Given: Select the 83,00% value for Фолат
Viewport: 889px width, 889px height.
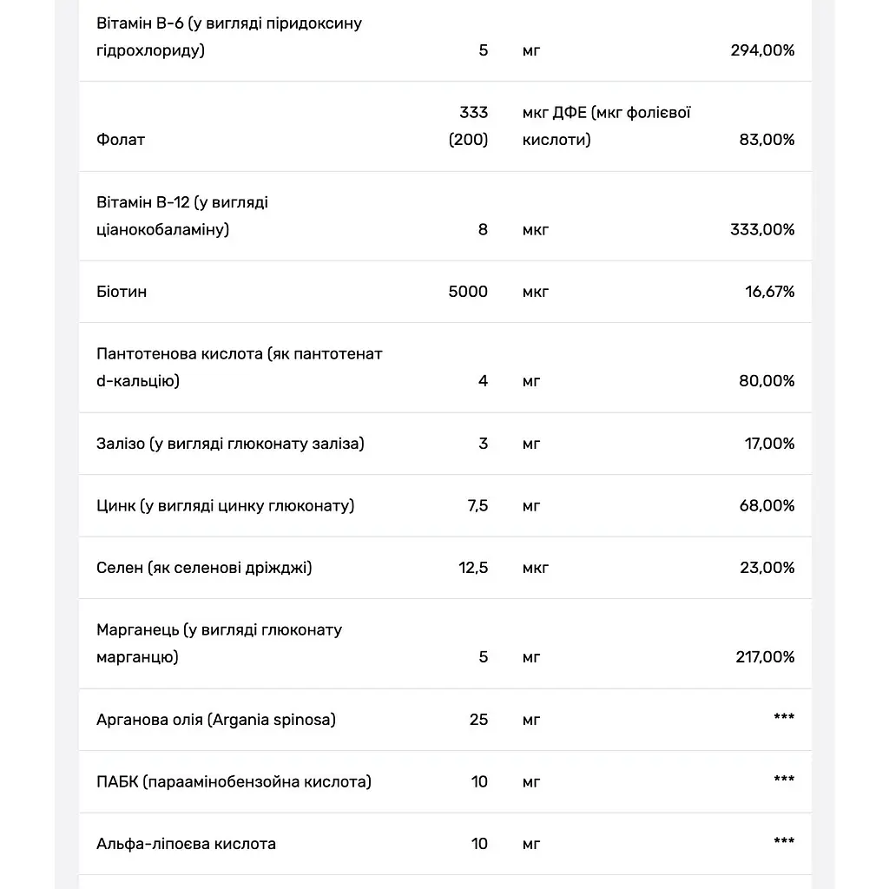Looking at the screenshot, I should (767, 140).
